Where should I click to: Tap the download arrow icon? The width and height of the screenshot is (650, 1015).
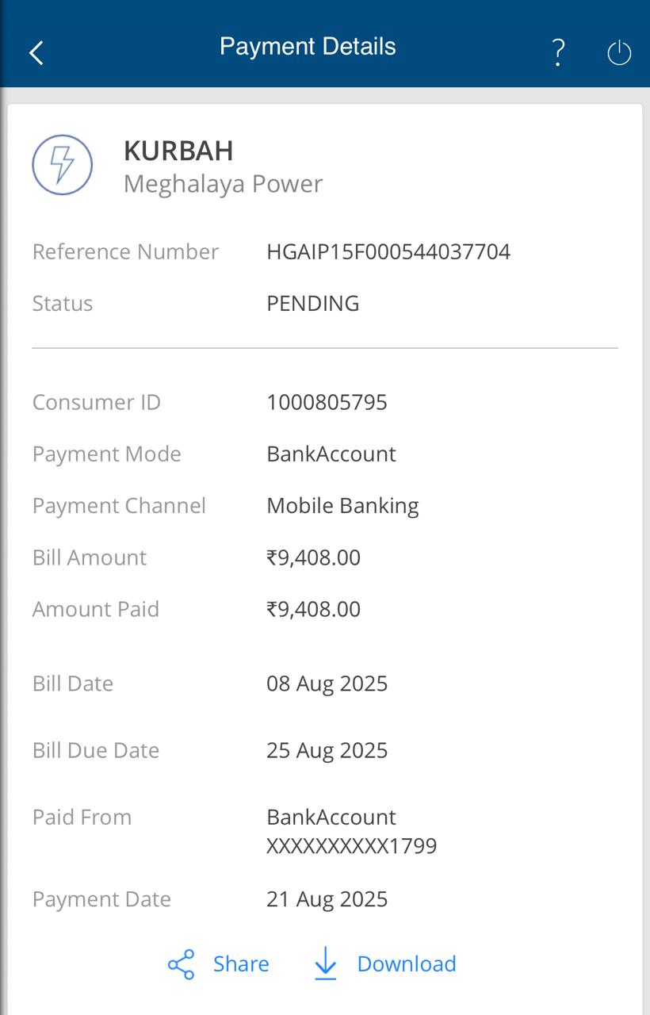click(x=326, y=963)
